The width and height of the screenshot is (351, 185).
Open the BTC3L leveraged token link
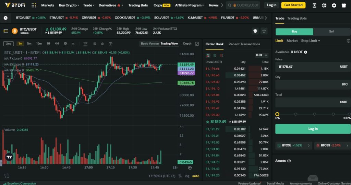[293, 146]
